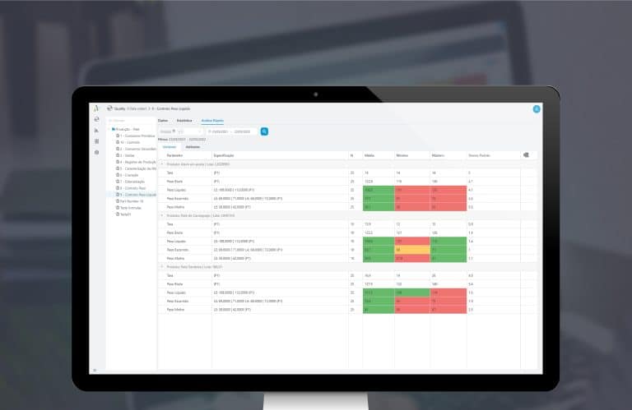
Task: Open the settings gear in left sidebar
Action: tap(96, 152)
